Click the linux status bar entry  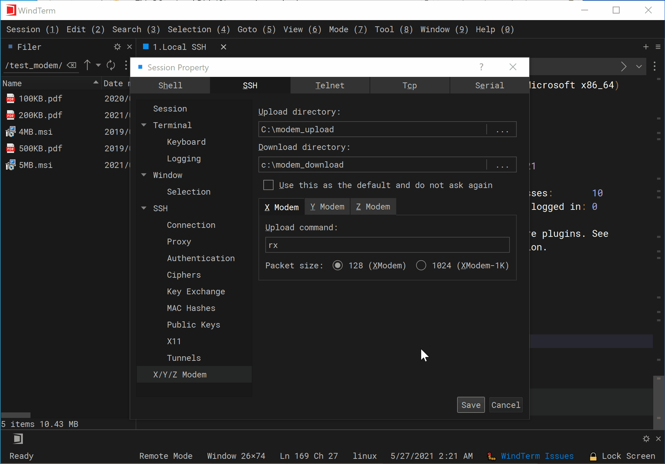(x=365, y=456)
